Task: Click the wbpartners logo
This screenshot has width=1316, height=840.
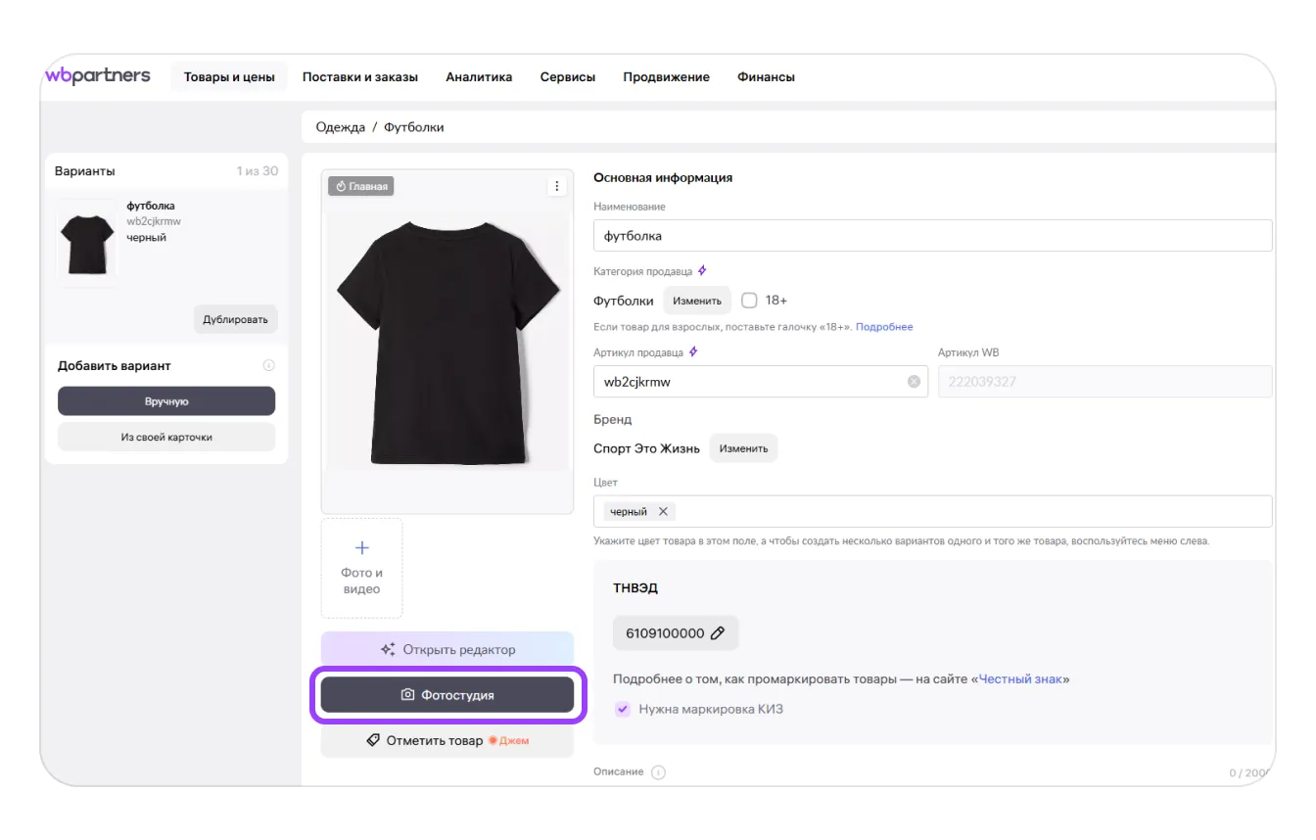Action: (98, 76)
